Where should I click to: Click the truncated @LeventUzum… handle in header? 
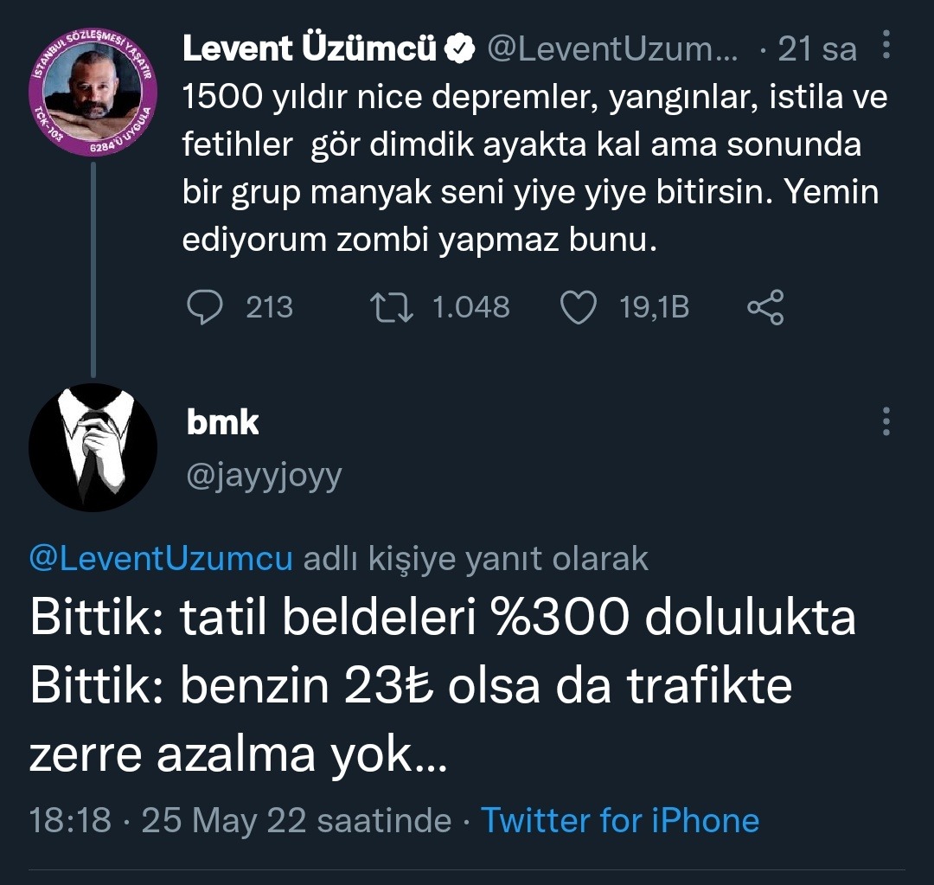(x=612, y=50)
